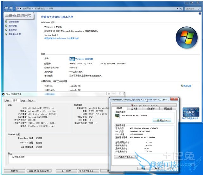Click the 联机了解更多内容 link

pyautogui.click(x=191, y=118)
